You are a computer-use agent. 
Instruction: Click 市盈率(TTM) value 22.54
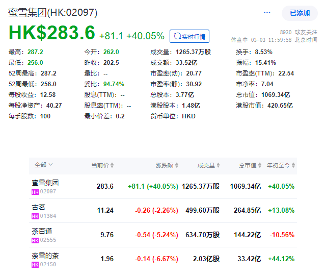[286, 73]
